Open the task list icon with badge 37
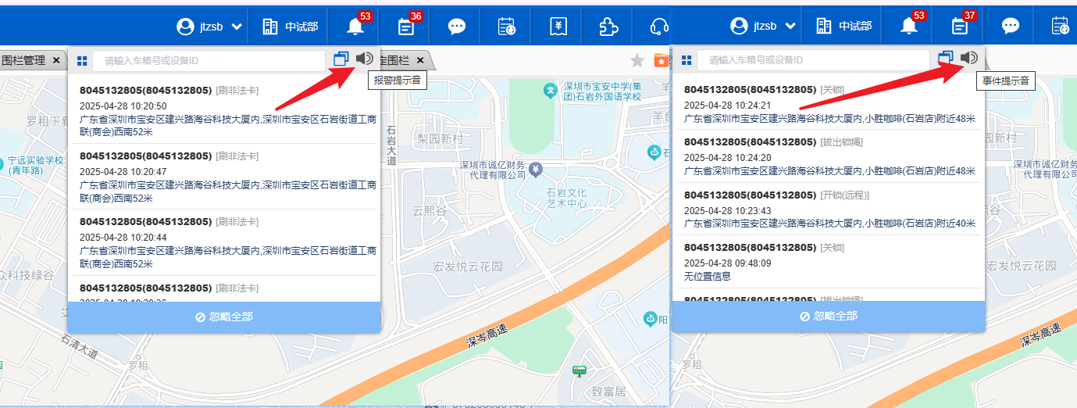This screenshot has height=408, width=1077. tap(959, 27)
